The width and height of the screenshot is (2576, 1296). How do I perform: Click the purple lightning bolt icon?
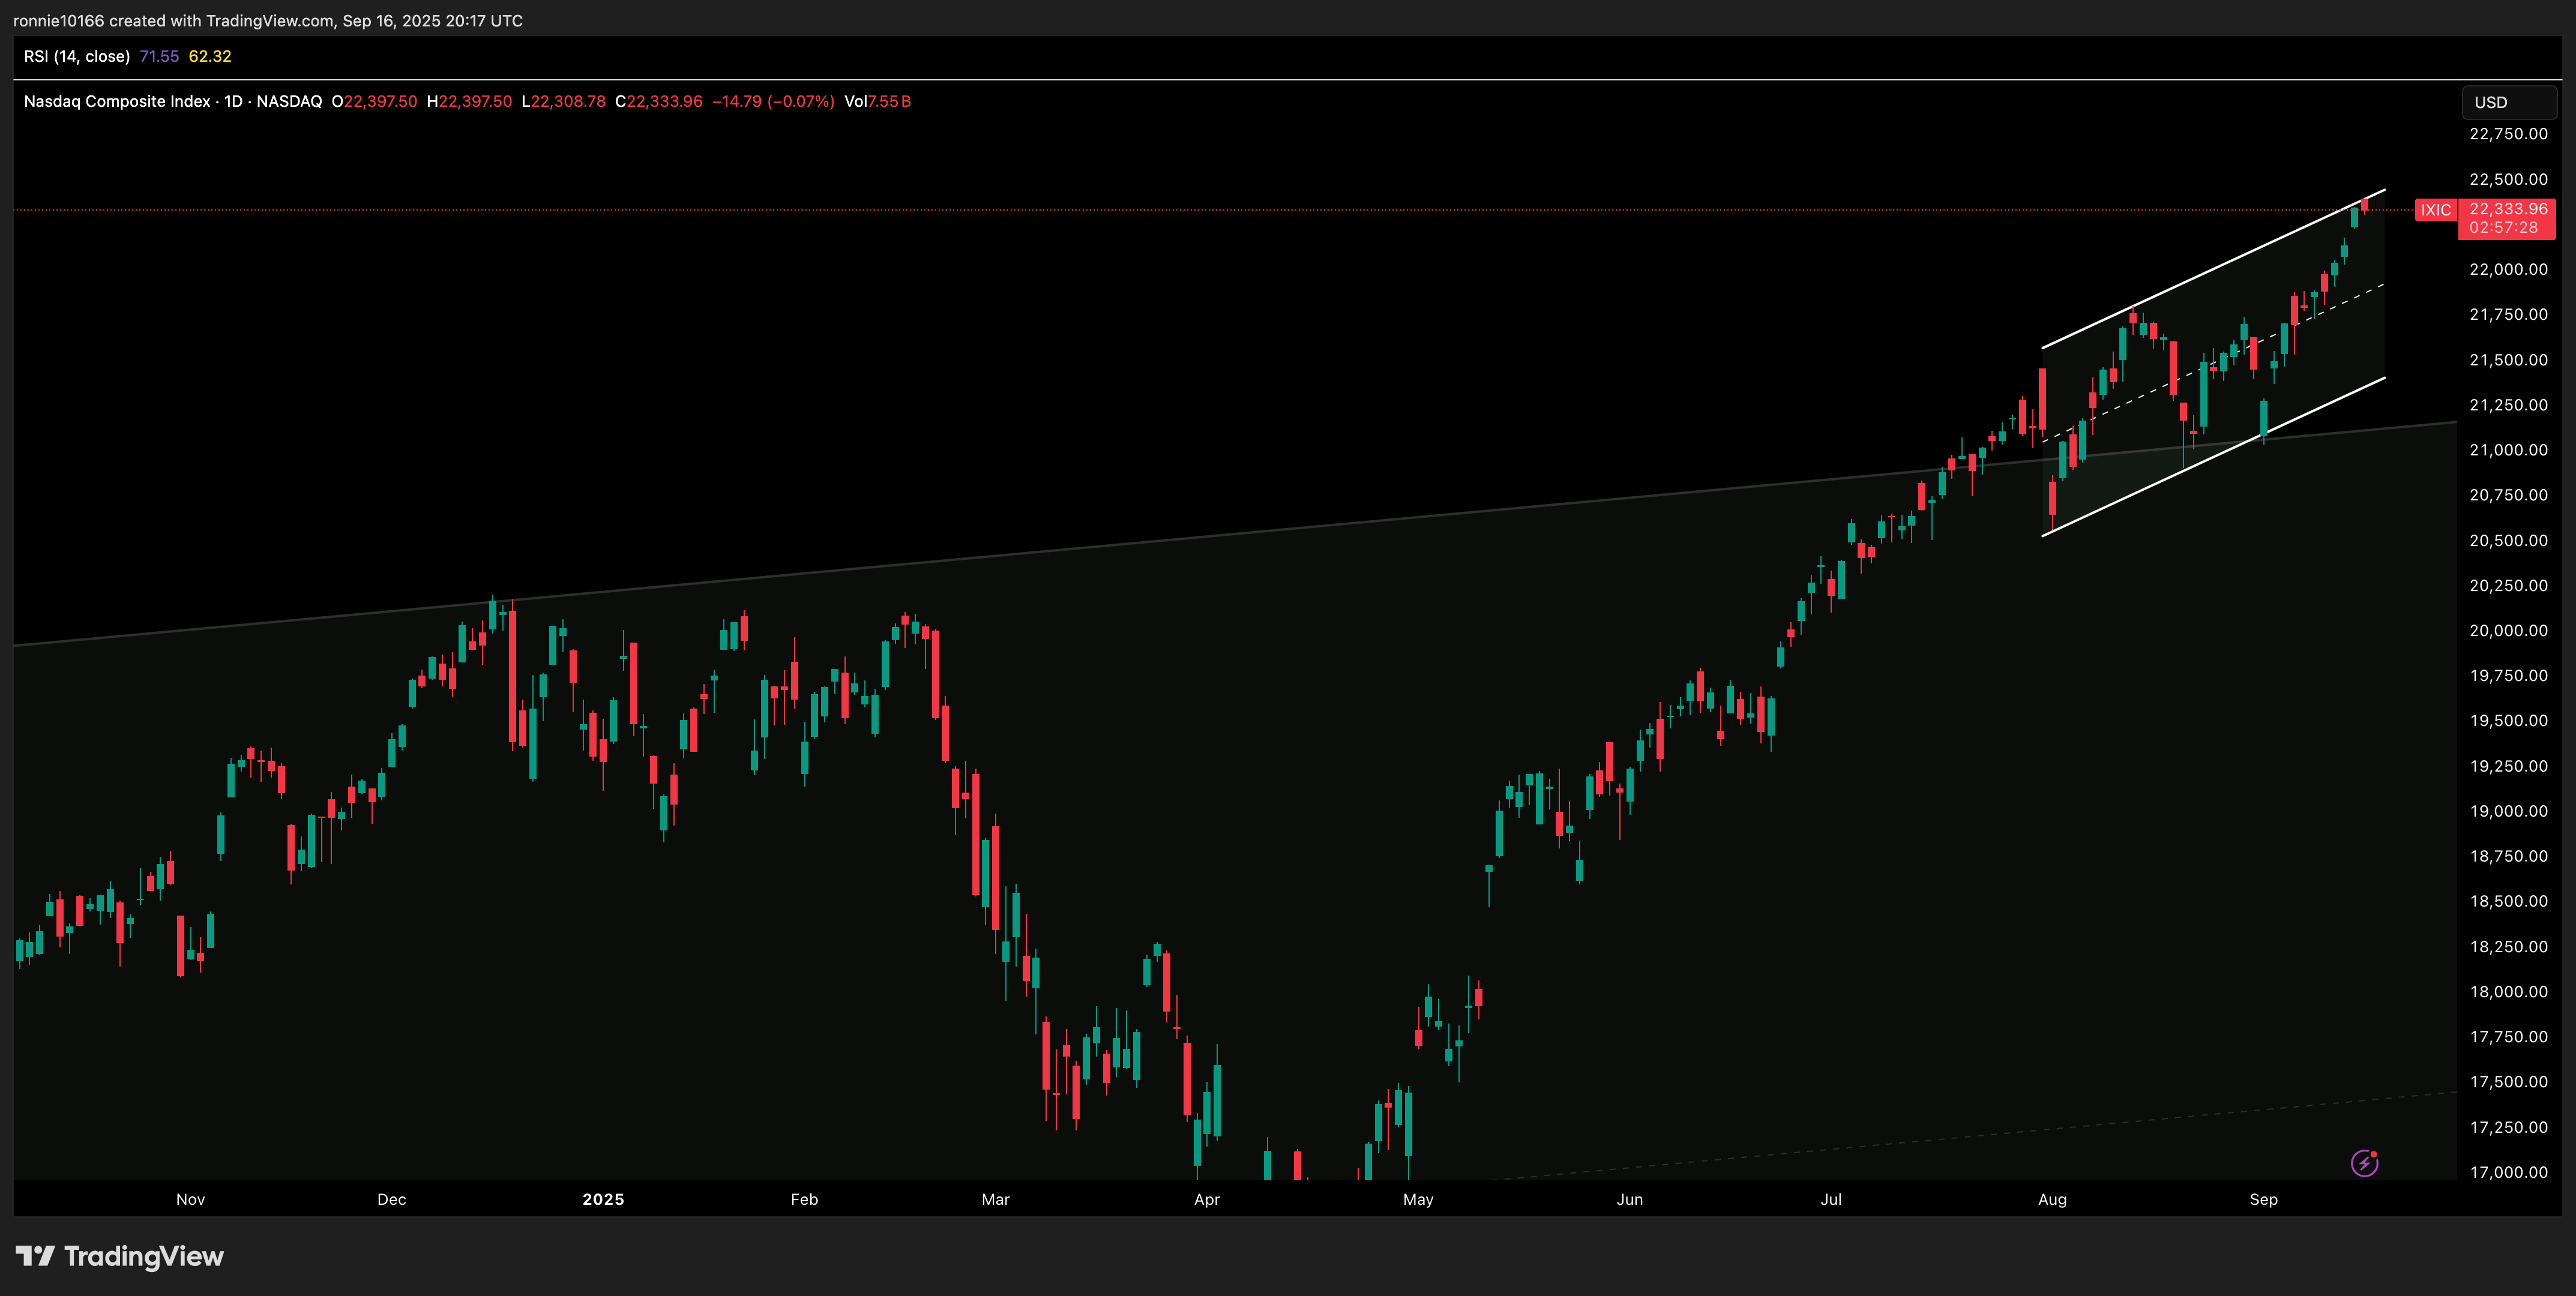(2364, 1163)
